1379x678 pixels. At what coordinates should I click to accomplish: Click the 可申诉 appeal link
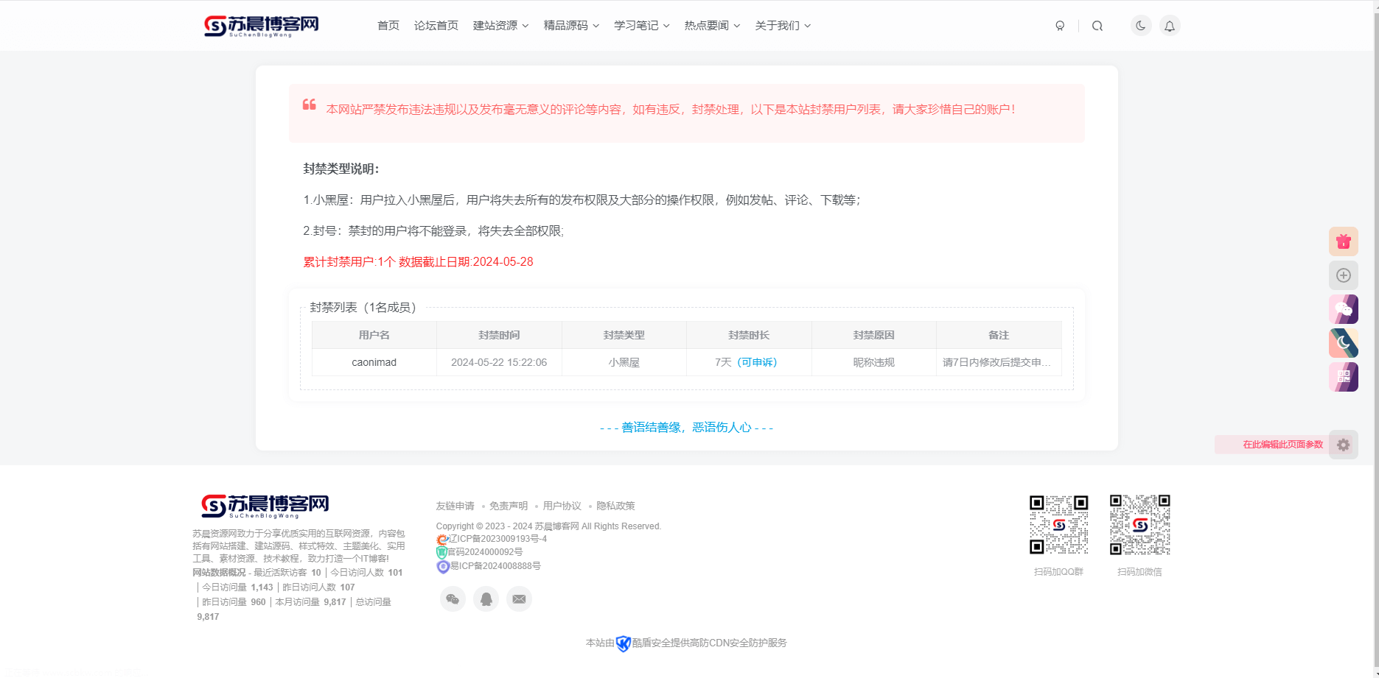757,362
